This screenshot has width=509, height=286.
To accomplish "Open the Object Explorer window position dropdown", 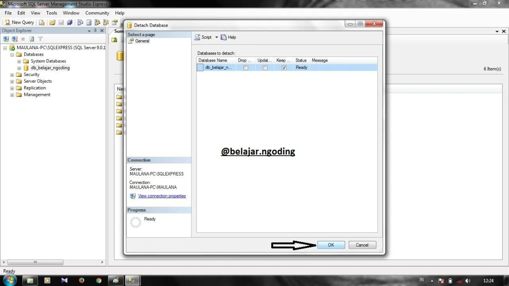I will tap(89, 30).
